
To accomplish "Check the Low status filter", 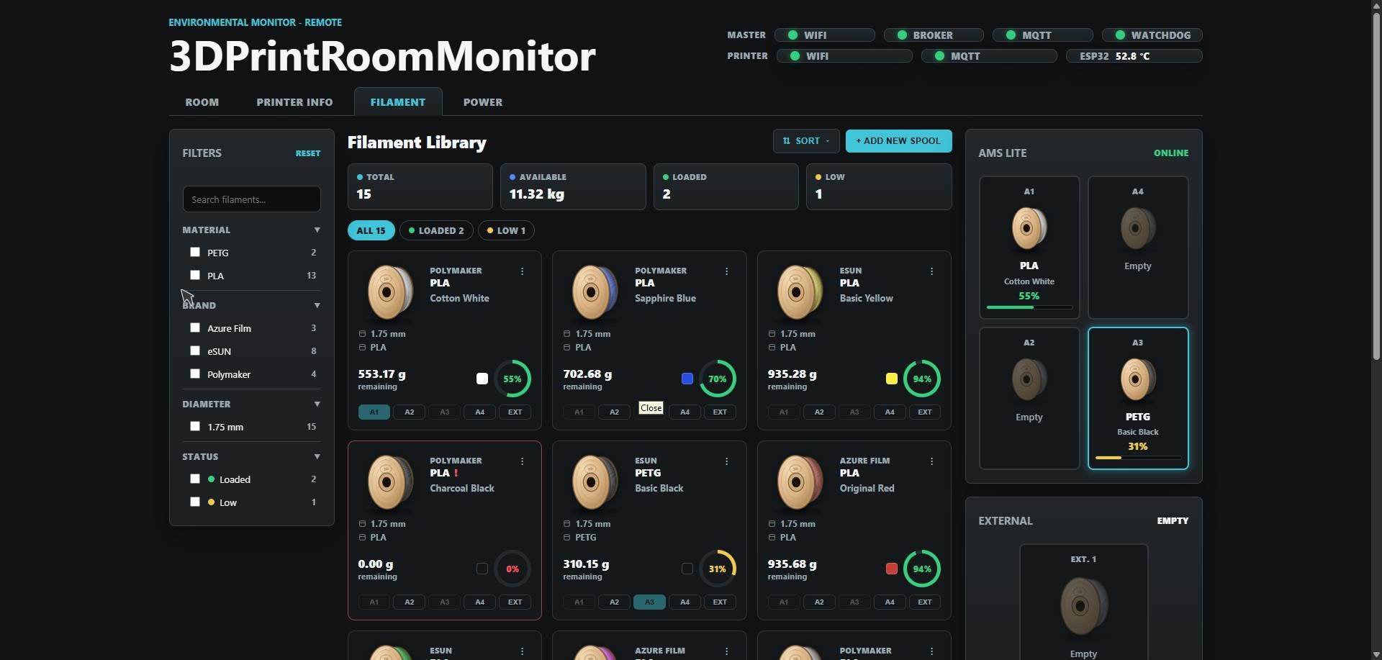I will [195, 502].
